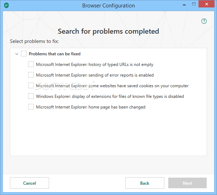The height and width of the screenshot is (195, 217).
Task: Click the 'Search for problems completed' heading
Action: coord(108,31)
